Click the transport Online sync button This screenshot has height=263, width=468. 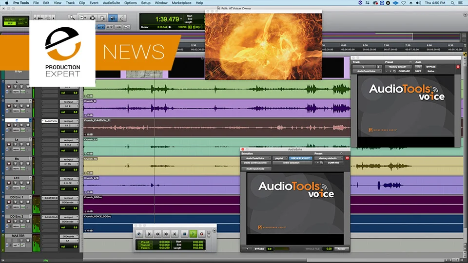coord(139,234)
